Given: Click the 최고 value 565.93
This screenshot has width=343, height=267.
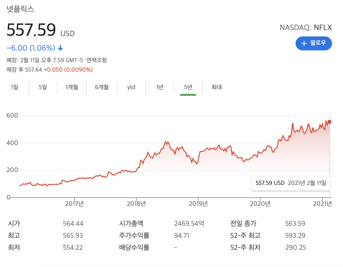Looking at the screenshot, I should [73, 236].
